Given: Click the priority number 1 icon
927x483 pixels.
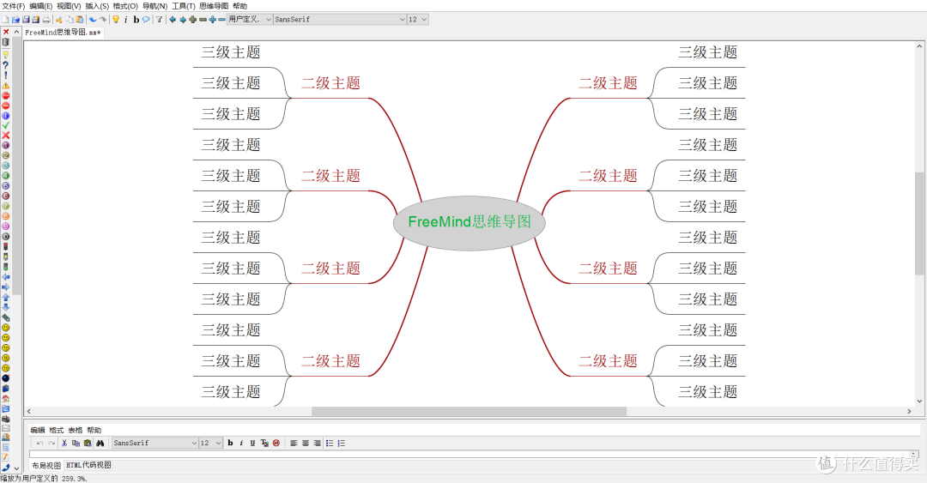Looking at the screenshot, I should tap(6, 146).
